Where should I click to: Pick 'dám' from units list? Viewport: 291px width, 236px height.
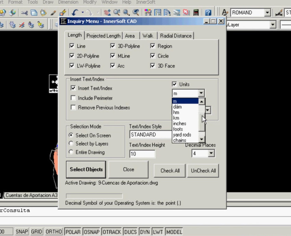(x=185, y=107)
